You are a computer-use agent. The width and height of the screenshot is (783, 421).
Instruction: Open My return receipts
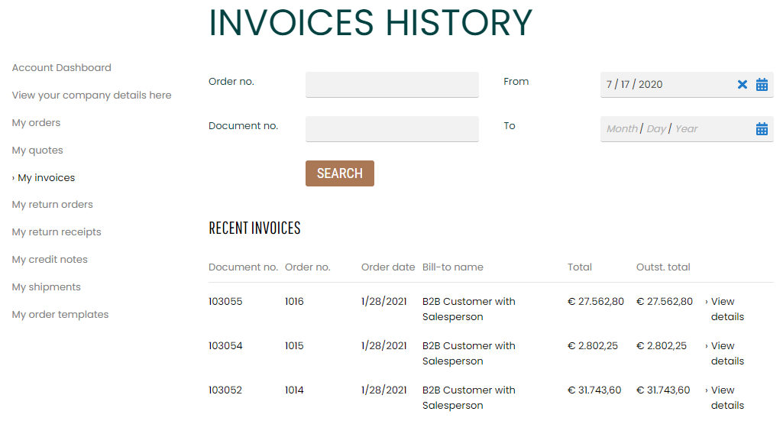57,232
